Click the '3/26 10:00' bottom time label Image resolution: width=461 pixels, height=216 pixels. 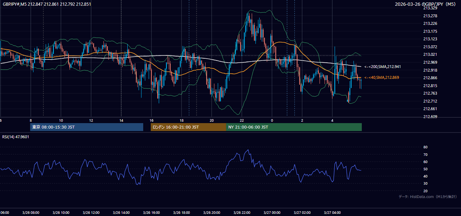coord(61,213)
